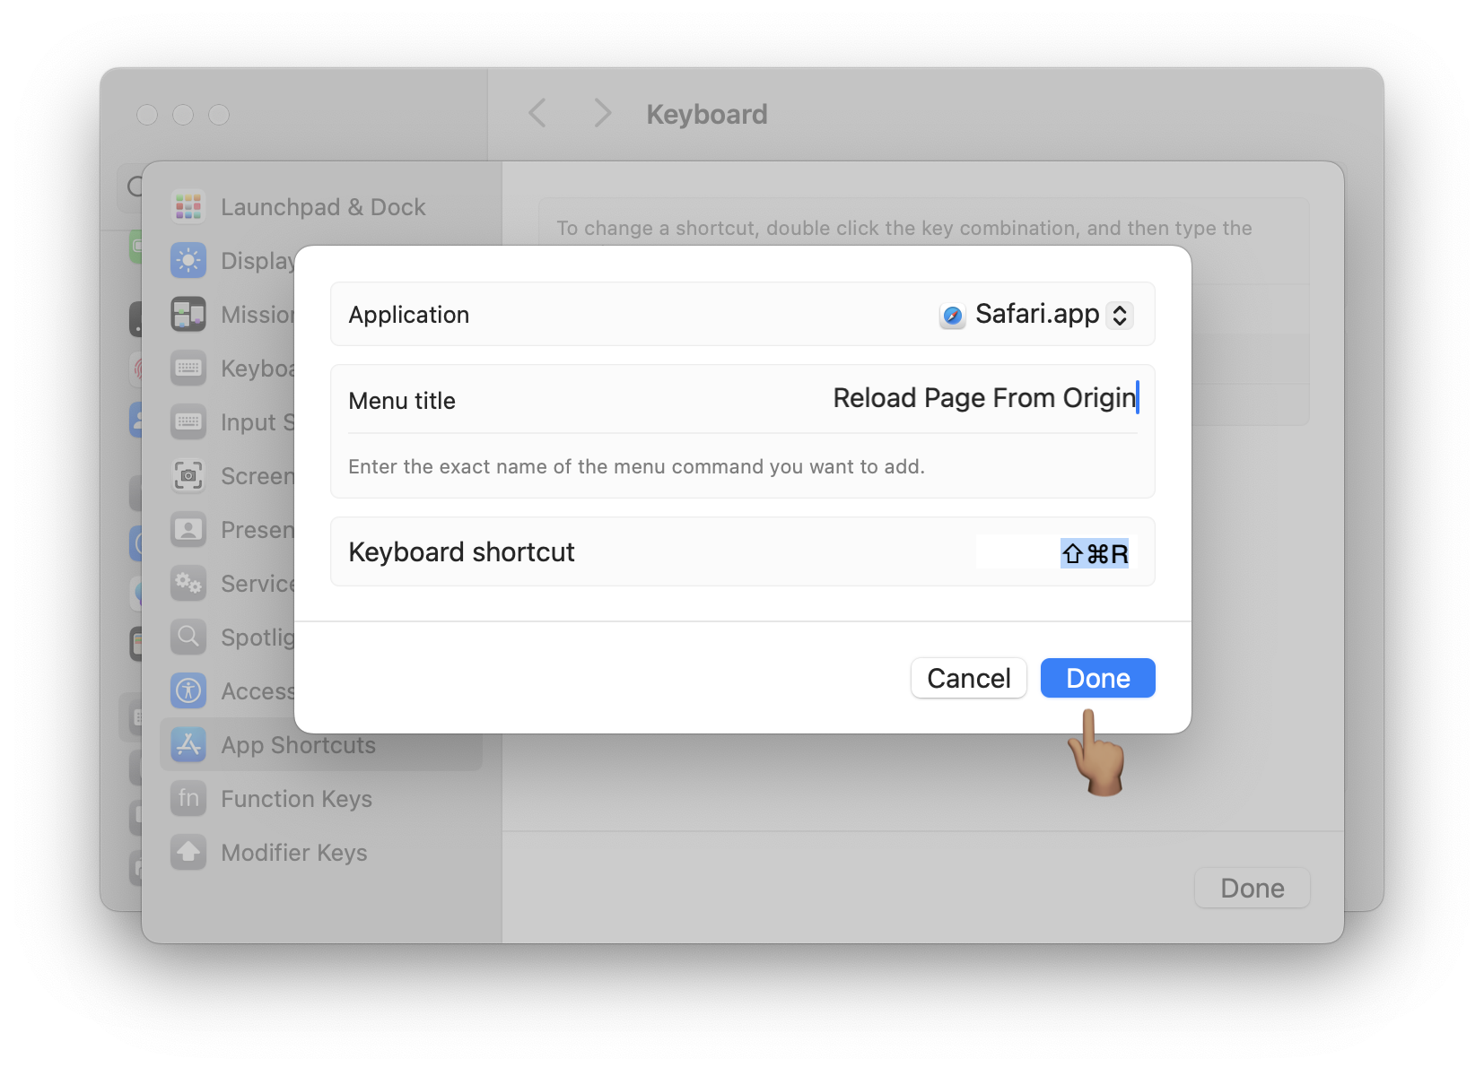Open Mission Control settings

[x=188, y=314]
